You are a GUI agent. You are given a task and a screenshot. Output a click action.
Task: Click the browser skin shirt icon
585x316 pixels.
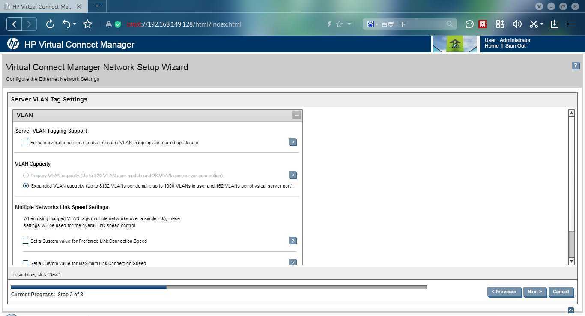pyautogui.click(x=539, y=6)
